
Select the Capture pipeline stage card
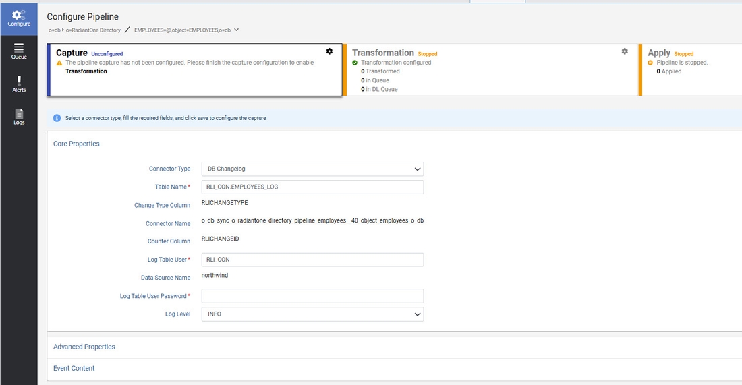(x=194, y=70)
